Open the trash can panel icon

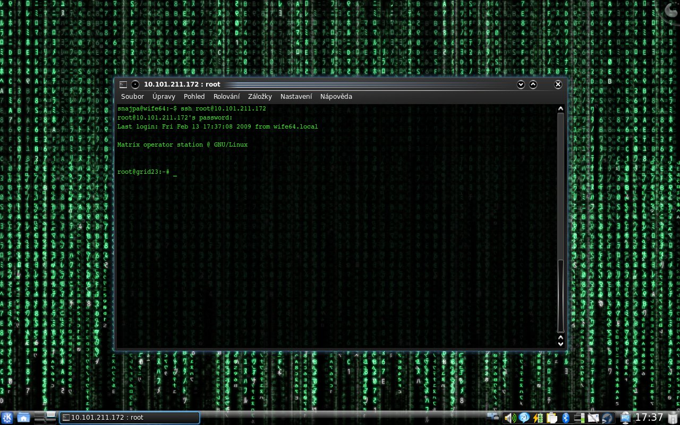(673, 418)
